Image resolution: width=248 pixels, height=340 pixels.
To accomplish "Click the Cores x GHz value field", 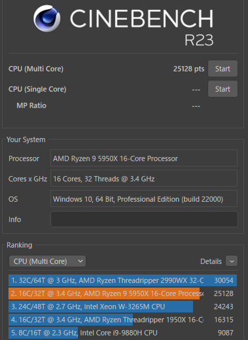I will (144, 179).
